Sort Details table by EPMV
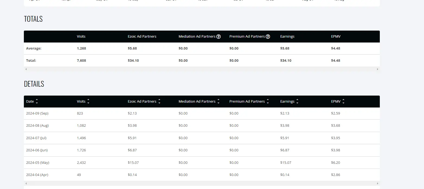Screen dimensions: 424x189 coord(343,102)
